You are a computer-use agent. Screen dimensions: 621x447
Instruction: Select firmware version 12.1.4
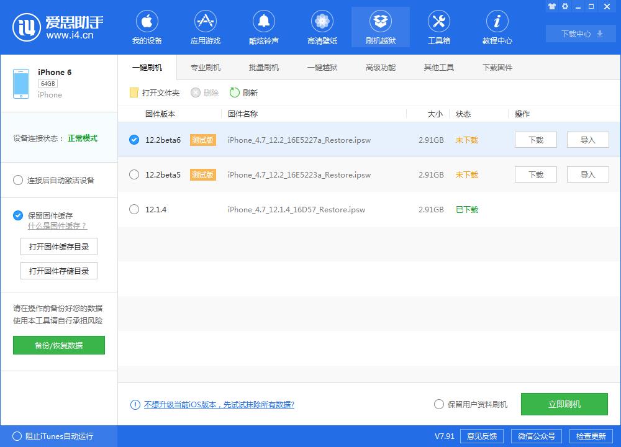coord(134,210)
